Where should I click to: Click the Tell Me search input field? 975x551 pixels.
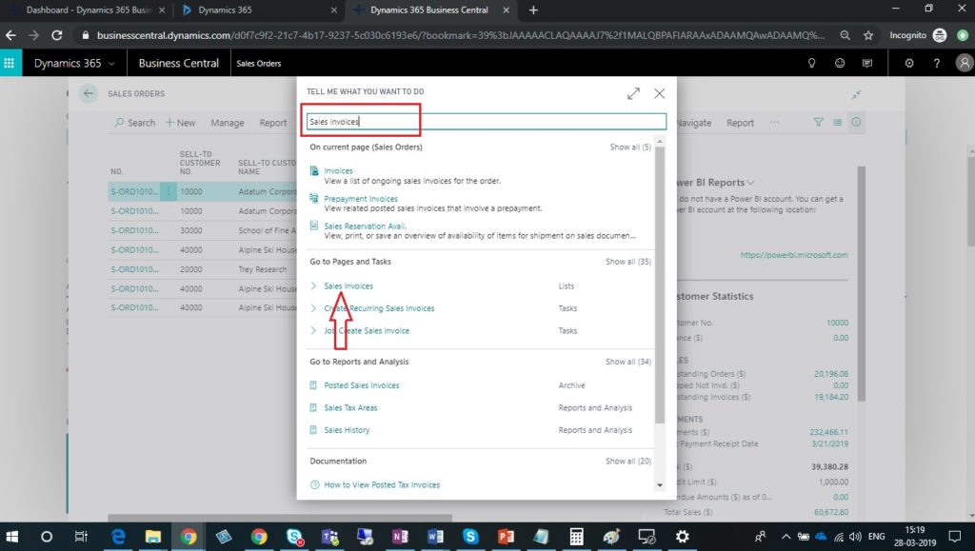[x=486, y=122]
